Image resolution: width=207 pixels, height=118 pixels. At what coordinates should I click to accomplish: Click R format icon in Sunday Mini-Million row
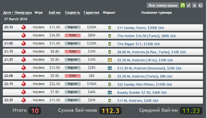click(x=109, y=84)
